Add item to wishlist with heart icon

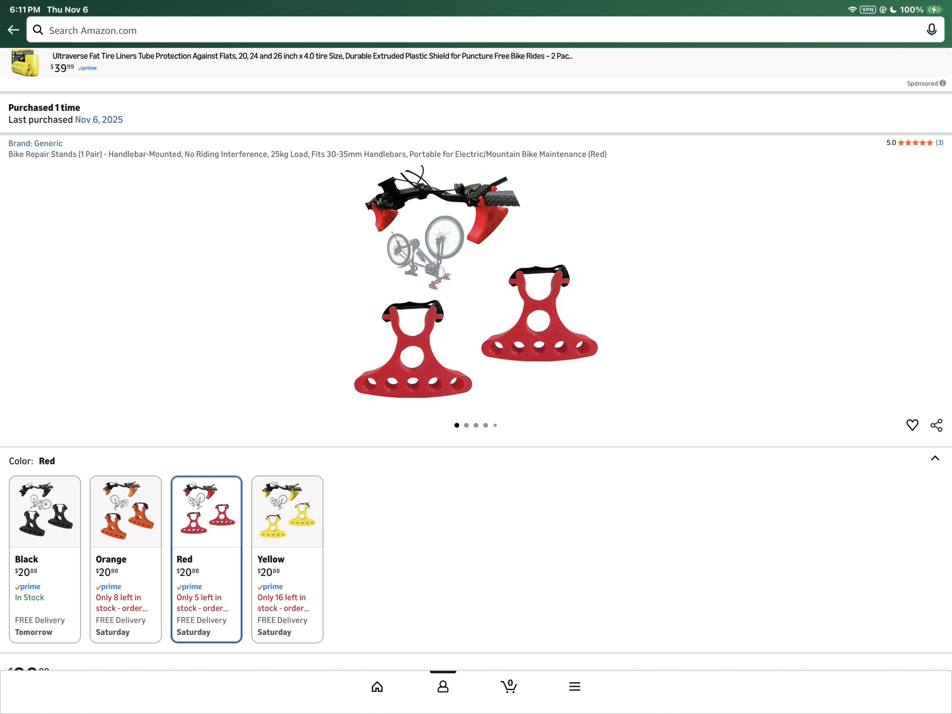point(912,425)
